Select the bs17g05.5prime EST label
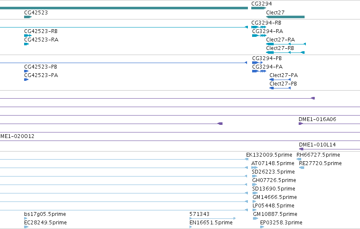This screenshot has width=360, height=229. (45, 214)
